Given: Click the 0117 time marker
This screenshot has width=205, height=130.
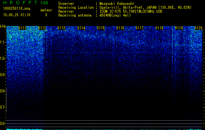Looking at the screenshot, I should [139, 28].
